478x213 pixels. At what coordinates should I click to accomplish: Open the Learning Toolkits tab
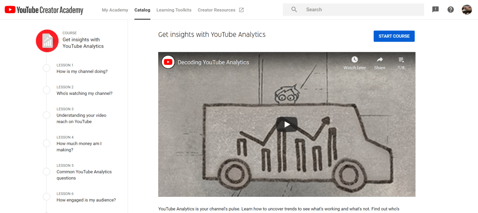[174, 10]
